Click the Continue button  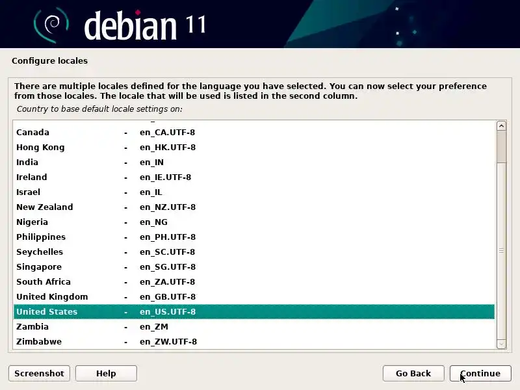[x=480, y=373]
